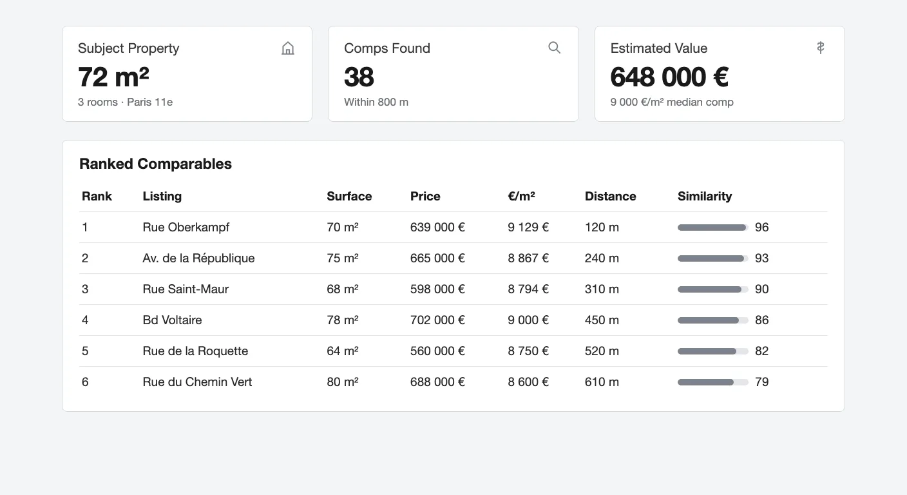Click the 240 m distance cell
This screenshot has height=495, width=907.
coord(602,258)
